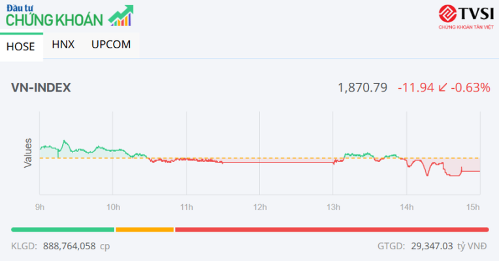The width and height of the screenshot is (499, 261).
Task: Click the red segment of breadth bar
Action: (331, 229)
